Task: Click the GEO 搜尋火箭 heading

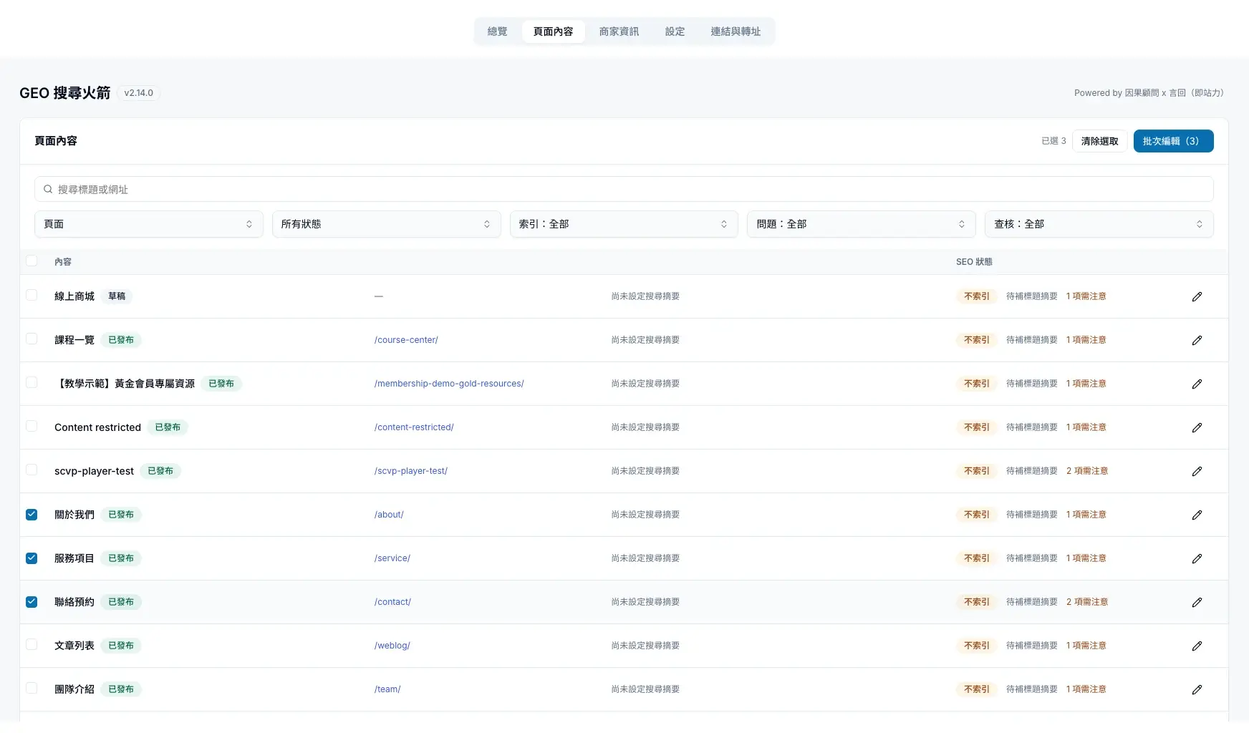Action: (65, 93)
